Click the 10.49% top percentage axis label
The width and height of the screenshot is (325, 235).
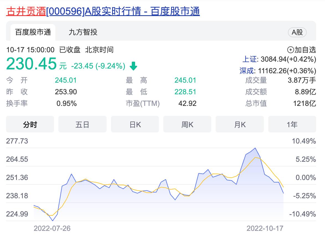304,141
